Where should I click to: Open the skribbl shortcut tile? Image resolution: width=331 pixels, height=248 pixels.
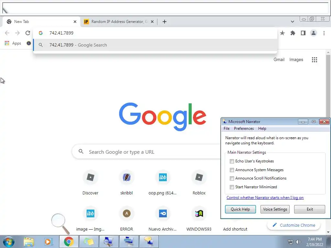tap(126, 183)
